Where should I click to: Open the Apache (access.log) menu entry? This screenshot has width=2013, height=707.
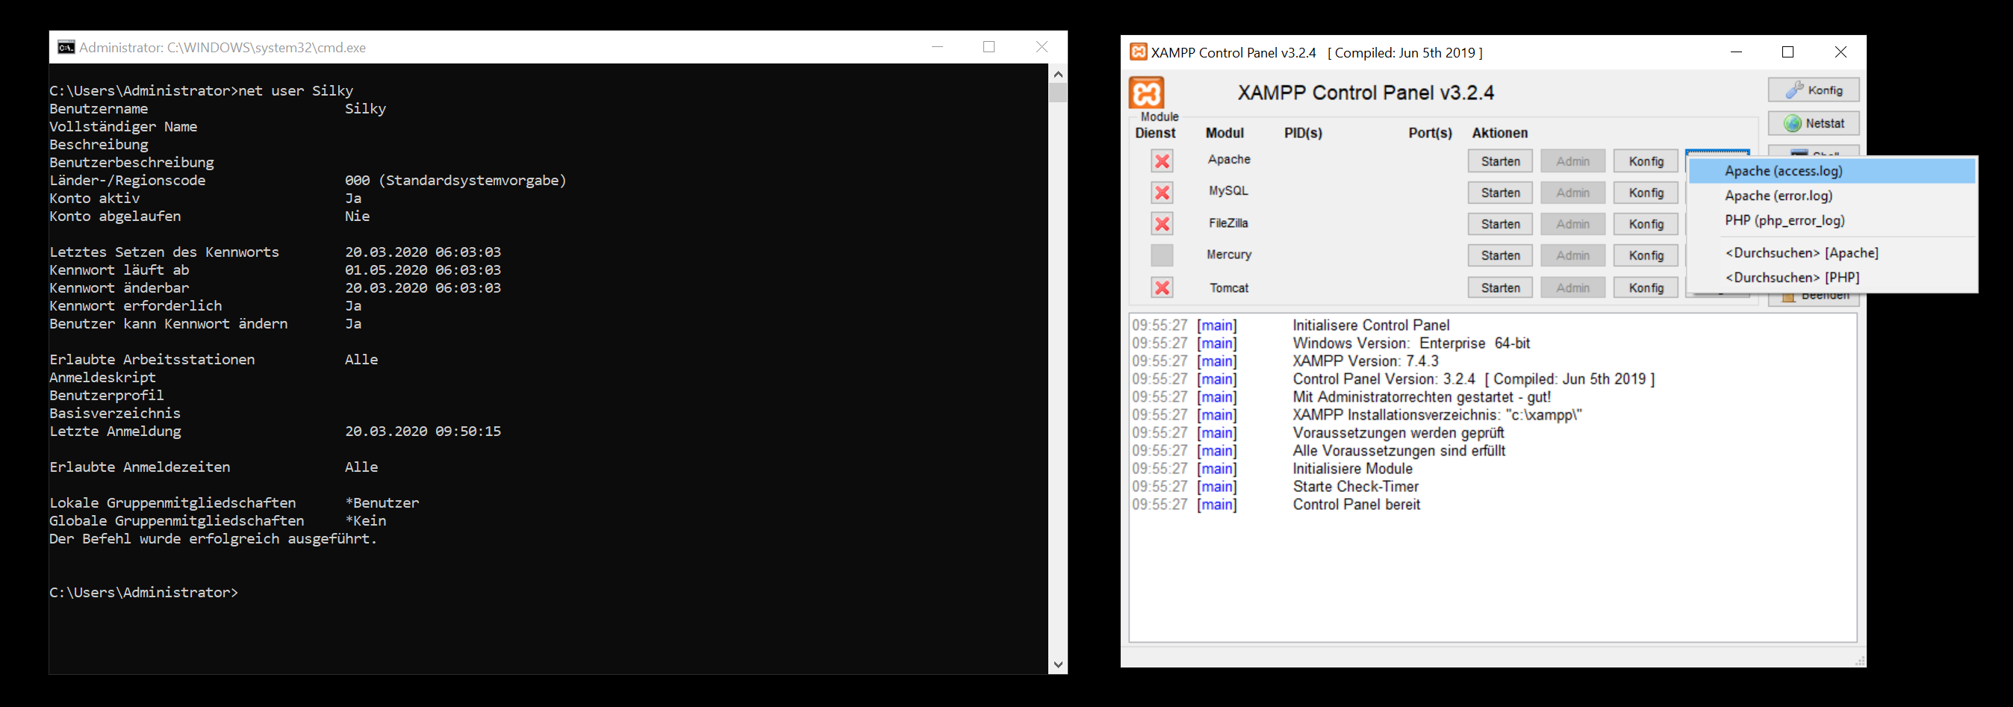click(1832, 171)
